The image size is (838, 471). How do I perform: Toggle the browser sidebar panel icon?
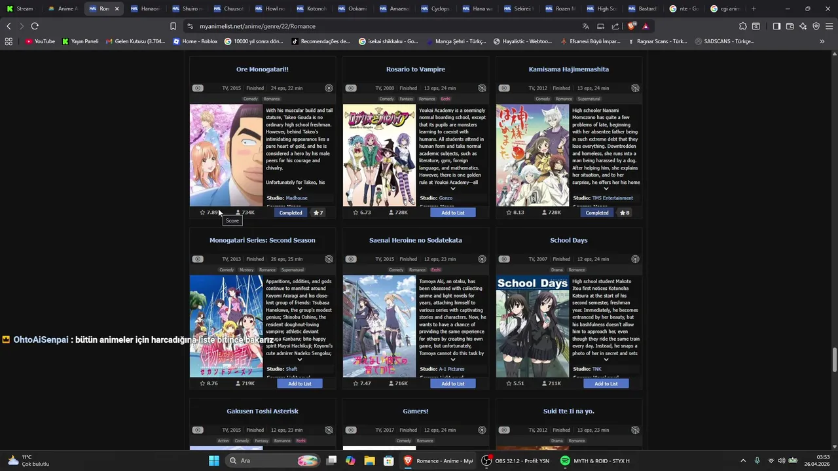coord(776,26)
